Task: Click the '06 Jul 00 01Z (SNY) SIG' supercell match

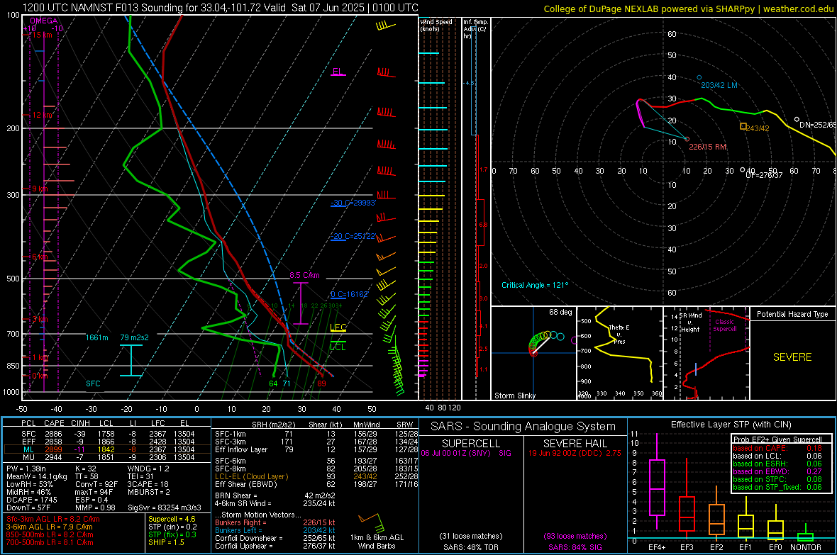Action: 466,453
